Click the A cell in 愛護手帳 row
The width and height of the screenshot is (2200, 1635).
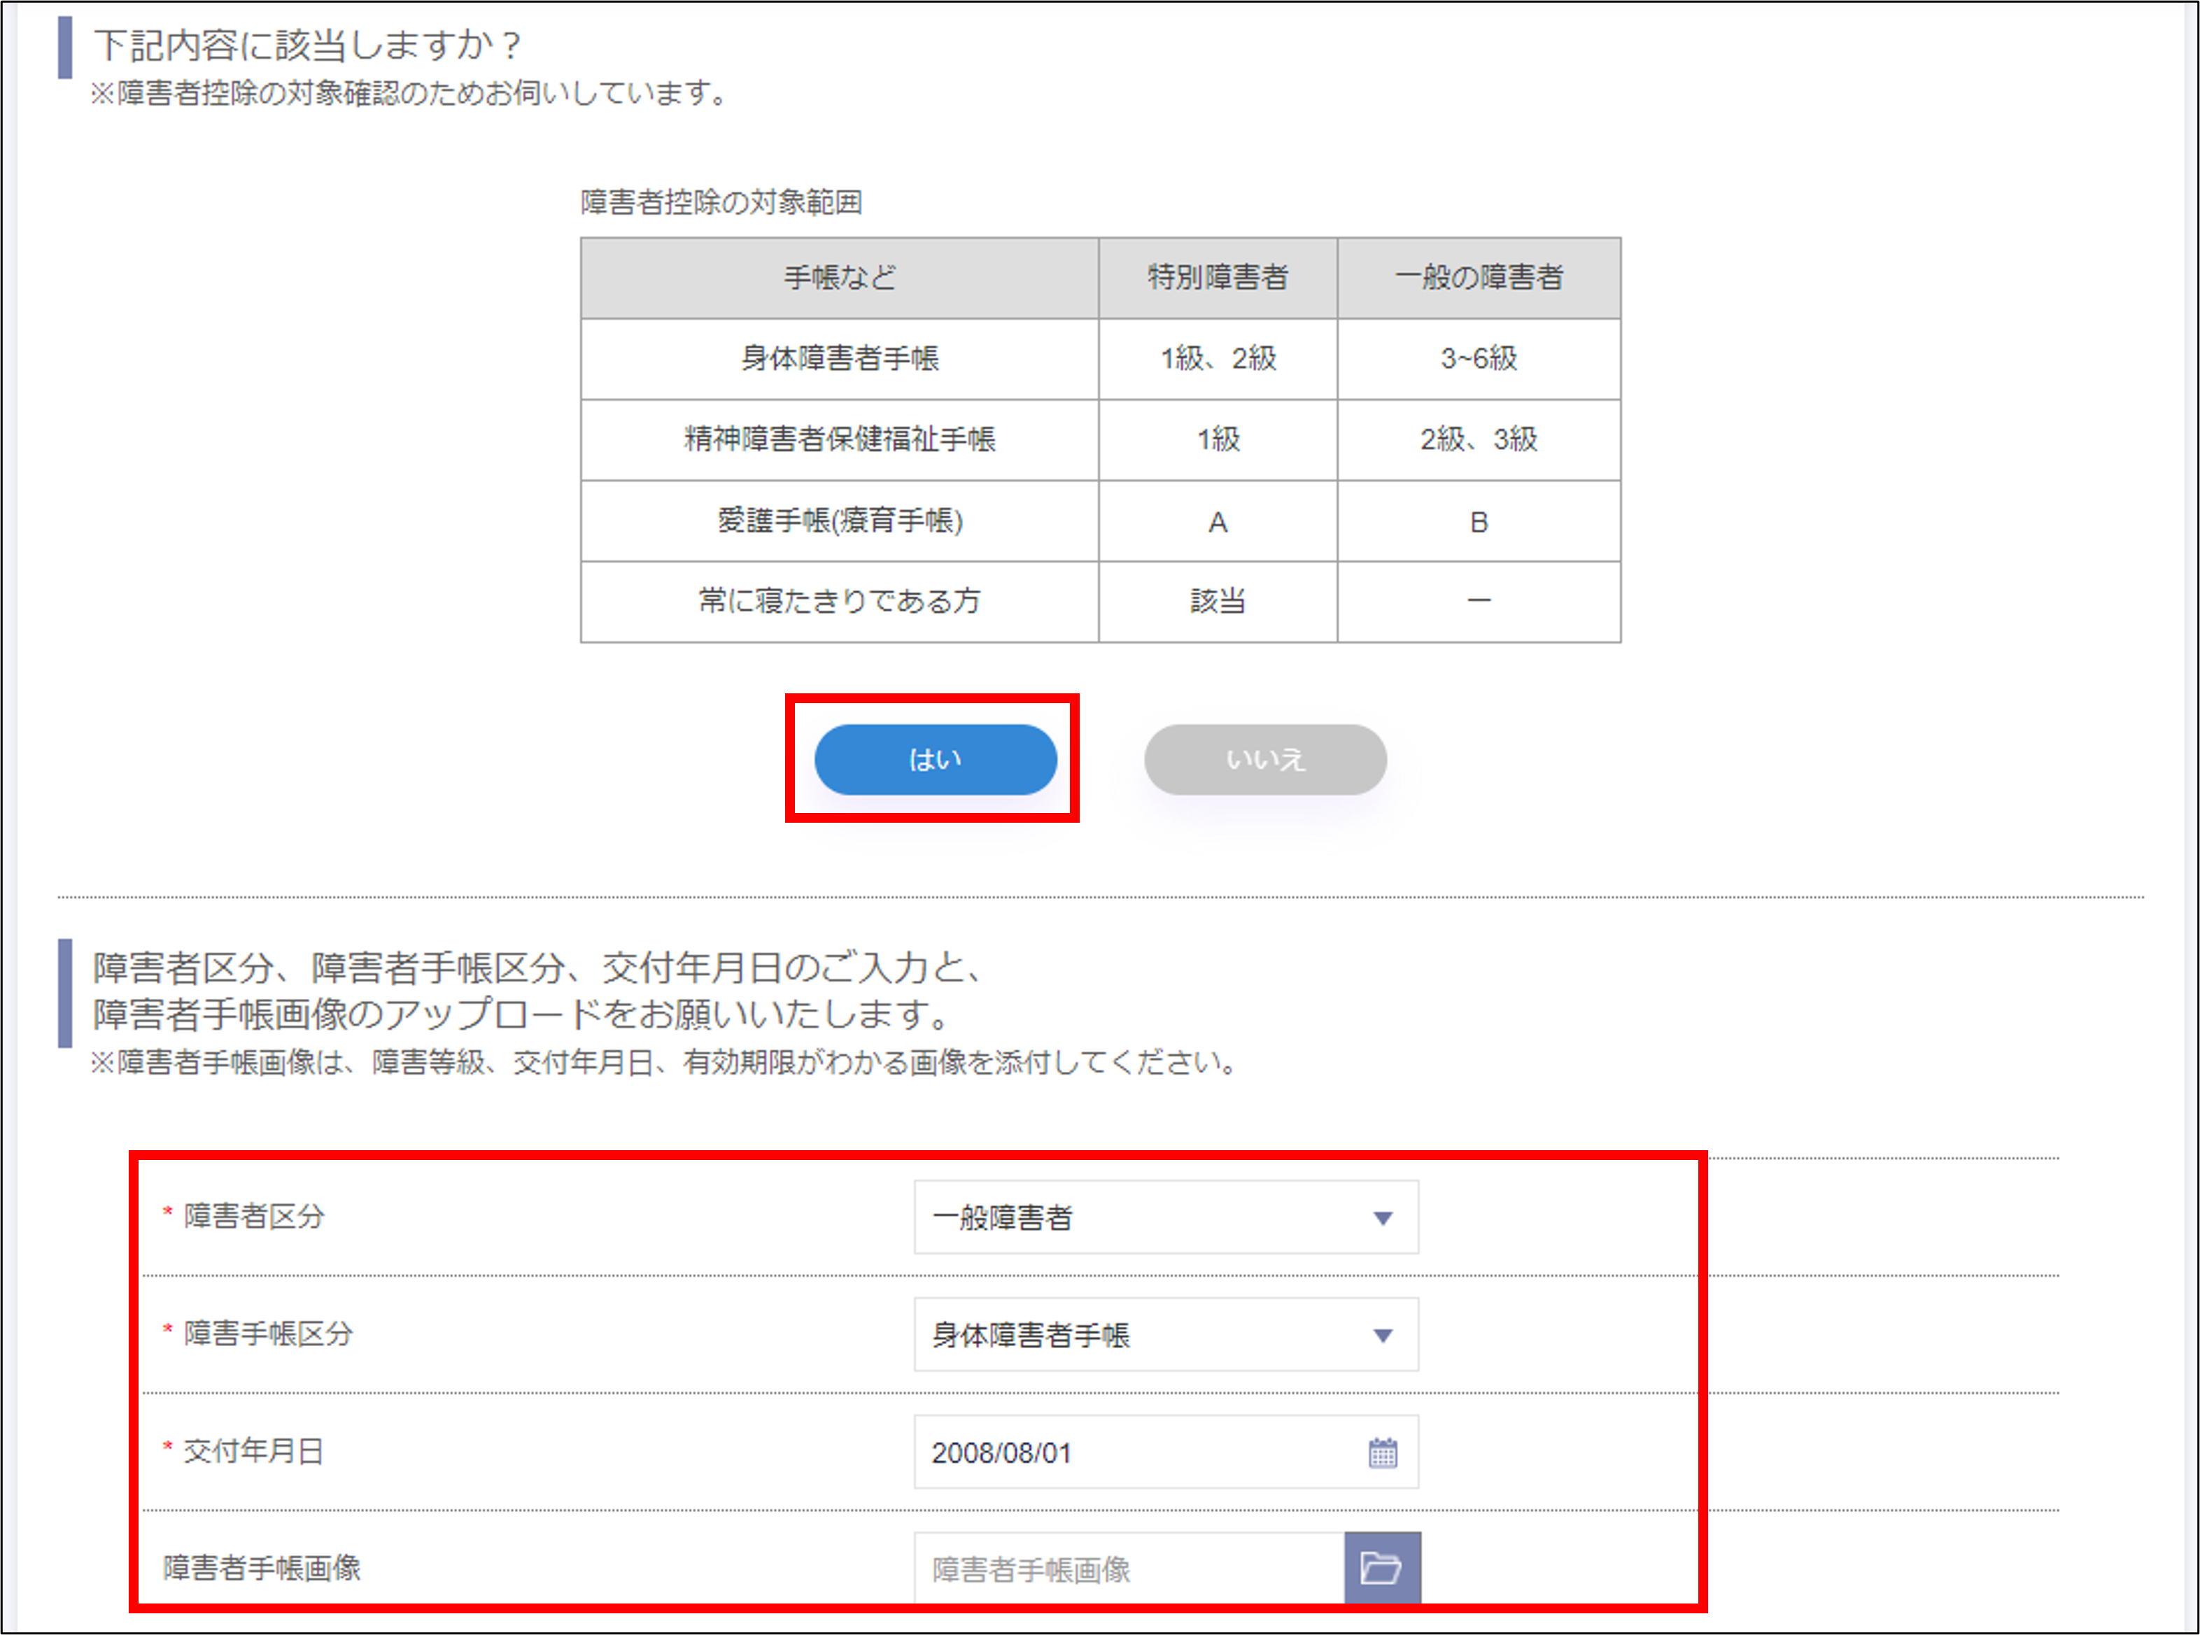1218,522
